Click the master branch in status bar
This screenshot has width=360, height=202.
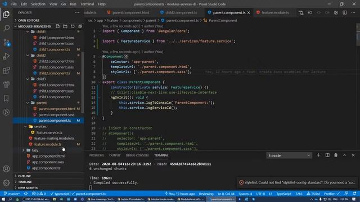tap(12, 194)
